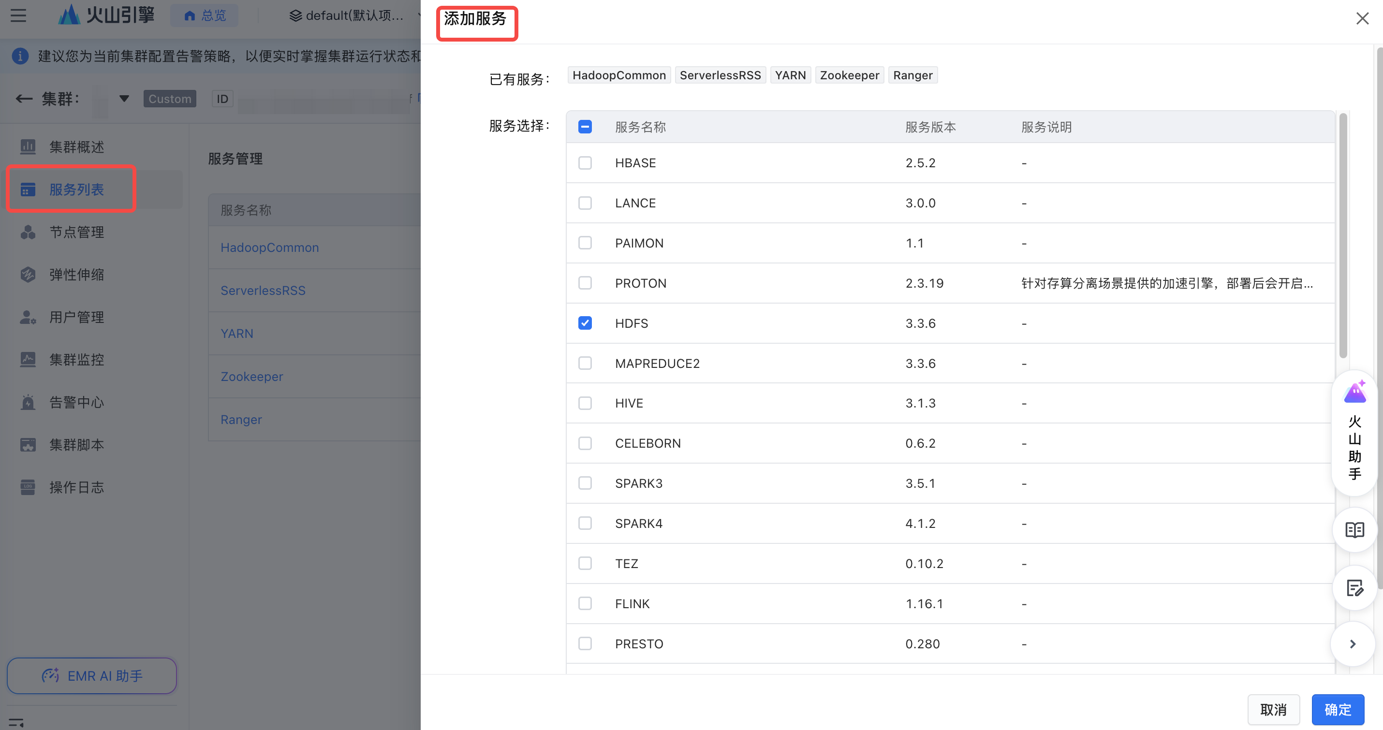The width and height of the screenshot is (1383, 730).
Task: Click the 总览 overview tab
Action: 205,15
